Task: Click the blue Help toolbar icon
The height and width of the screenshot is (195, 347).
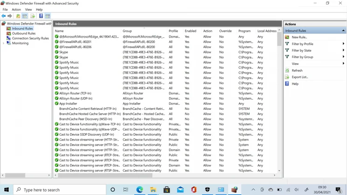Action: coord(41,16)
